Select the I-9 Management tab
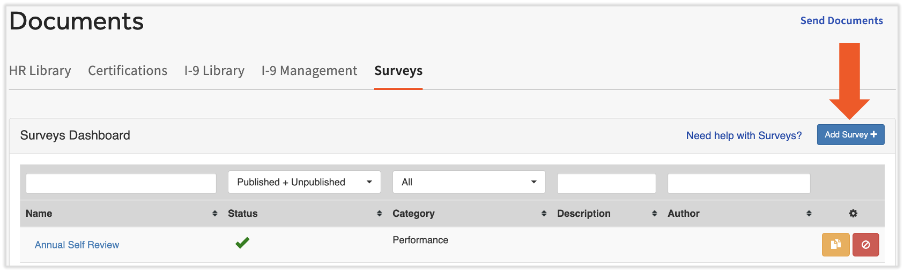 309,71
